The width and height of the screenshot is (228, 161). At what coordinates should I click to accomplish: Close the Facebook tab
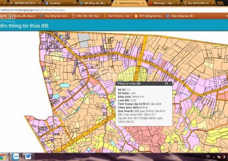pos(74,3)
